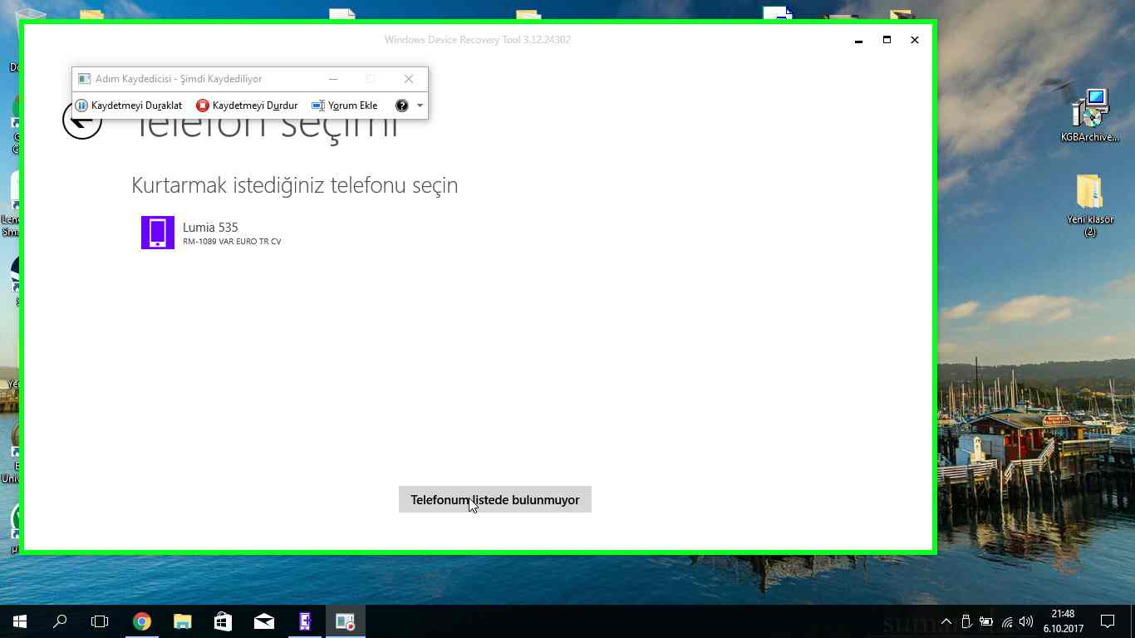Expand the dropdown arrow beside help icon
Viewport: 1135px width, 638px height.
tap(420, 106)
